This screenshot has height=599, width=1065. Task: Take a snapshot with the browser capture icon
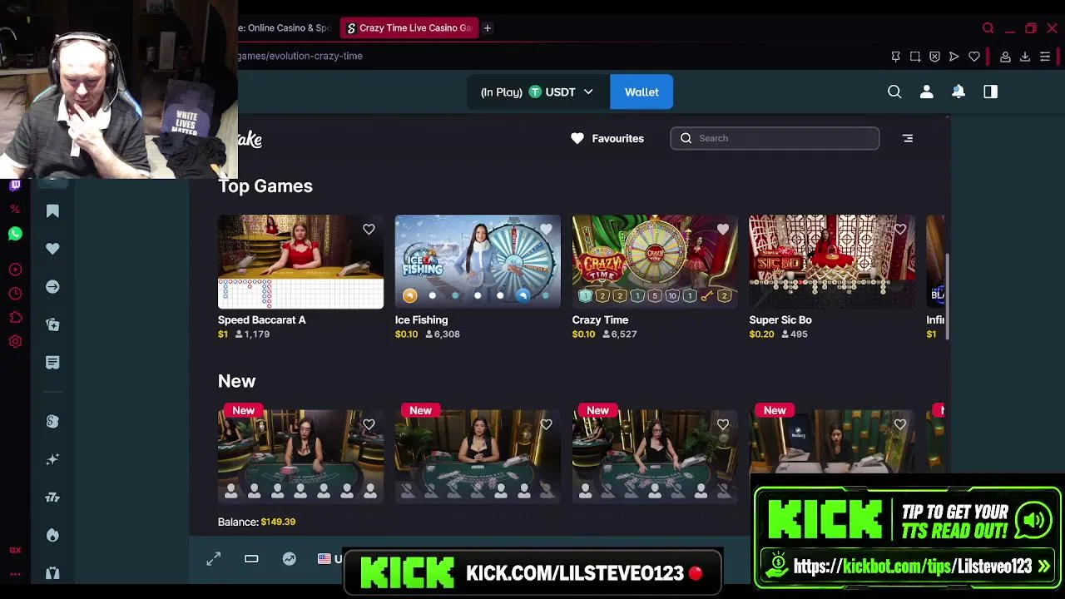[915, 57]
